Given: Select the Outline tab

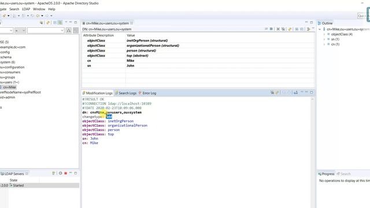Looking at the screenshot, I should [325, 23].
